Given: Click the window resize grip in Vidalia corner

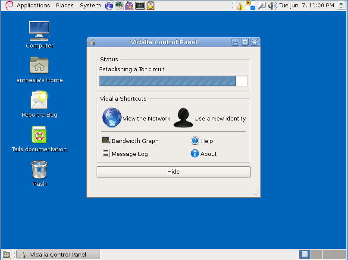Looking at the screenshot, I should pyautogui.click(x=256, y=193).
